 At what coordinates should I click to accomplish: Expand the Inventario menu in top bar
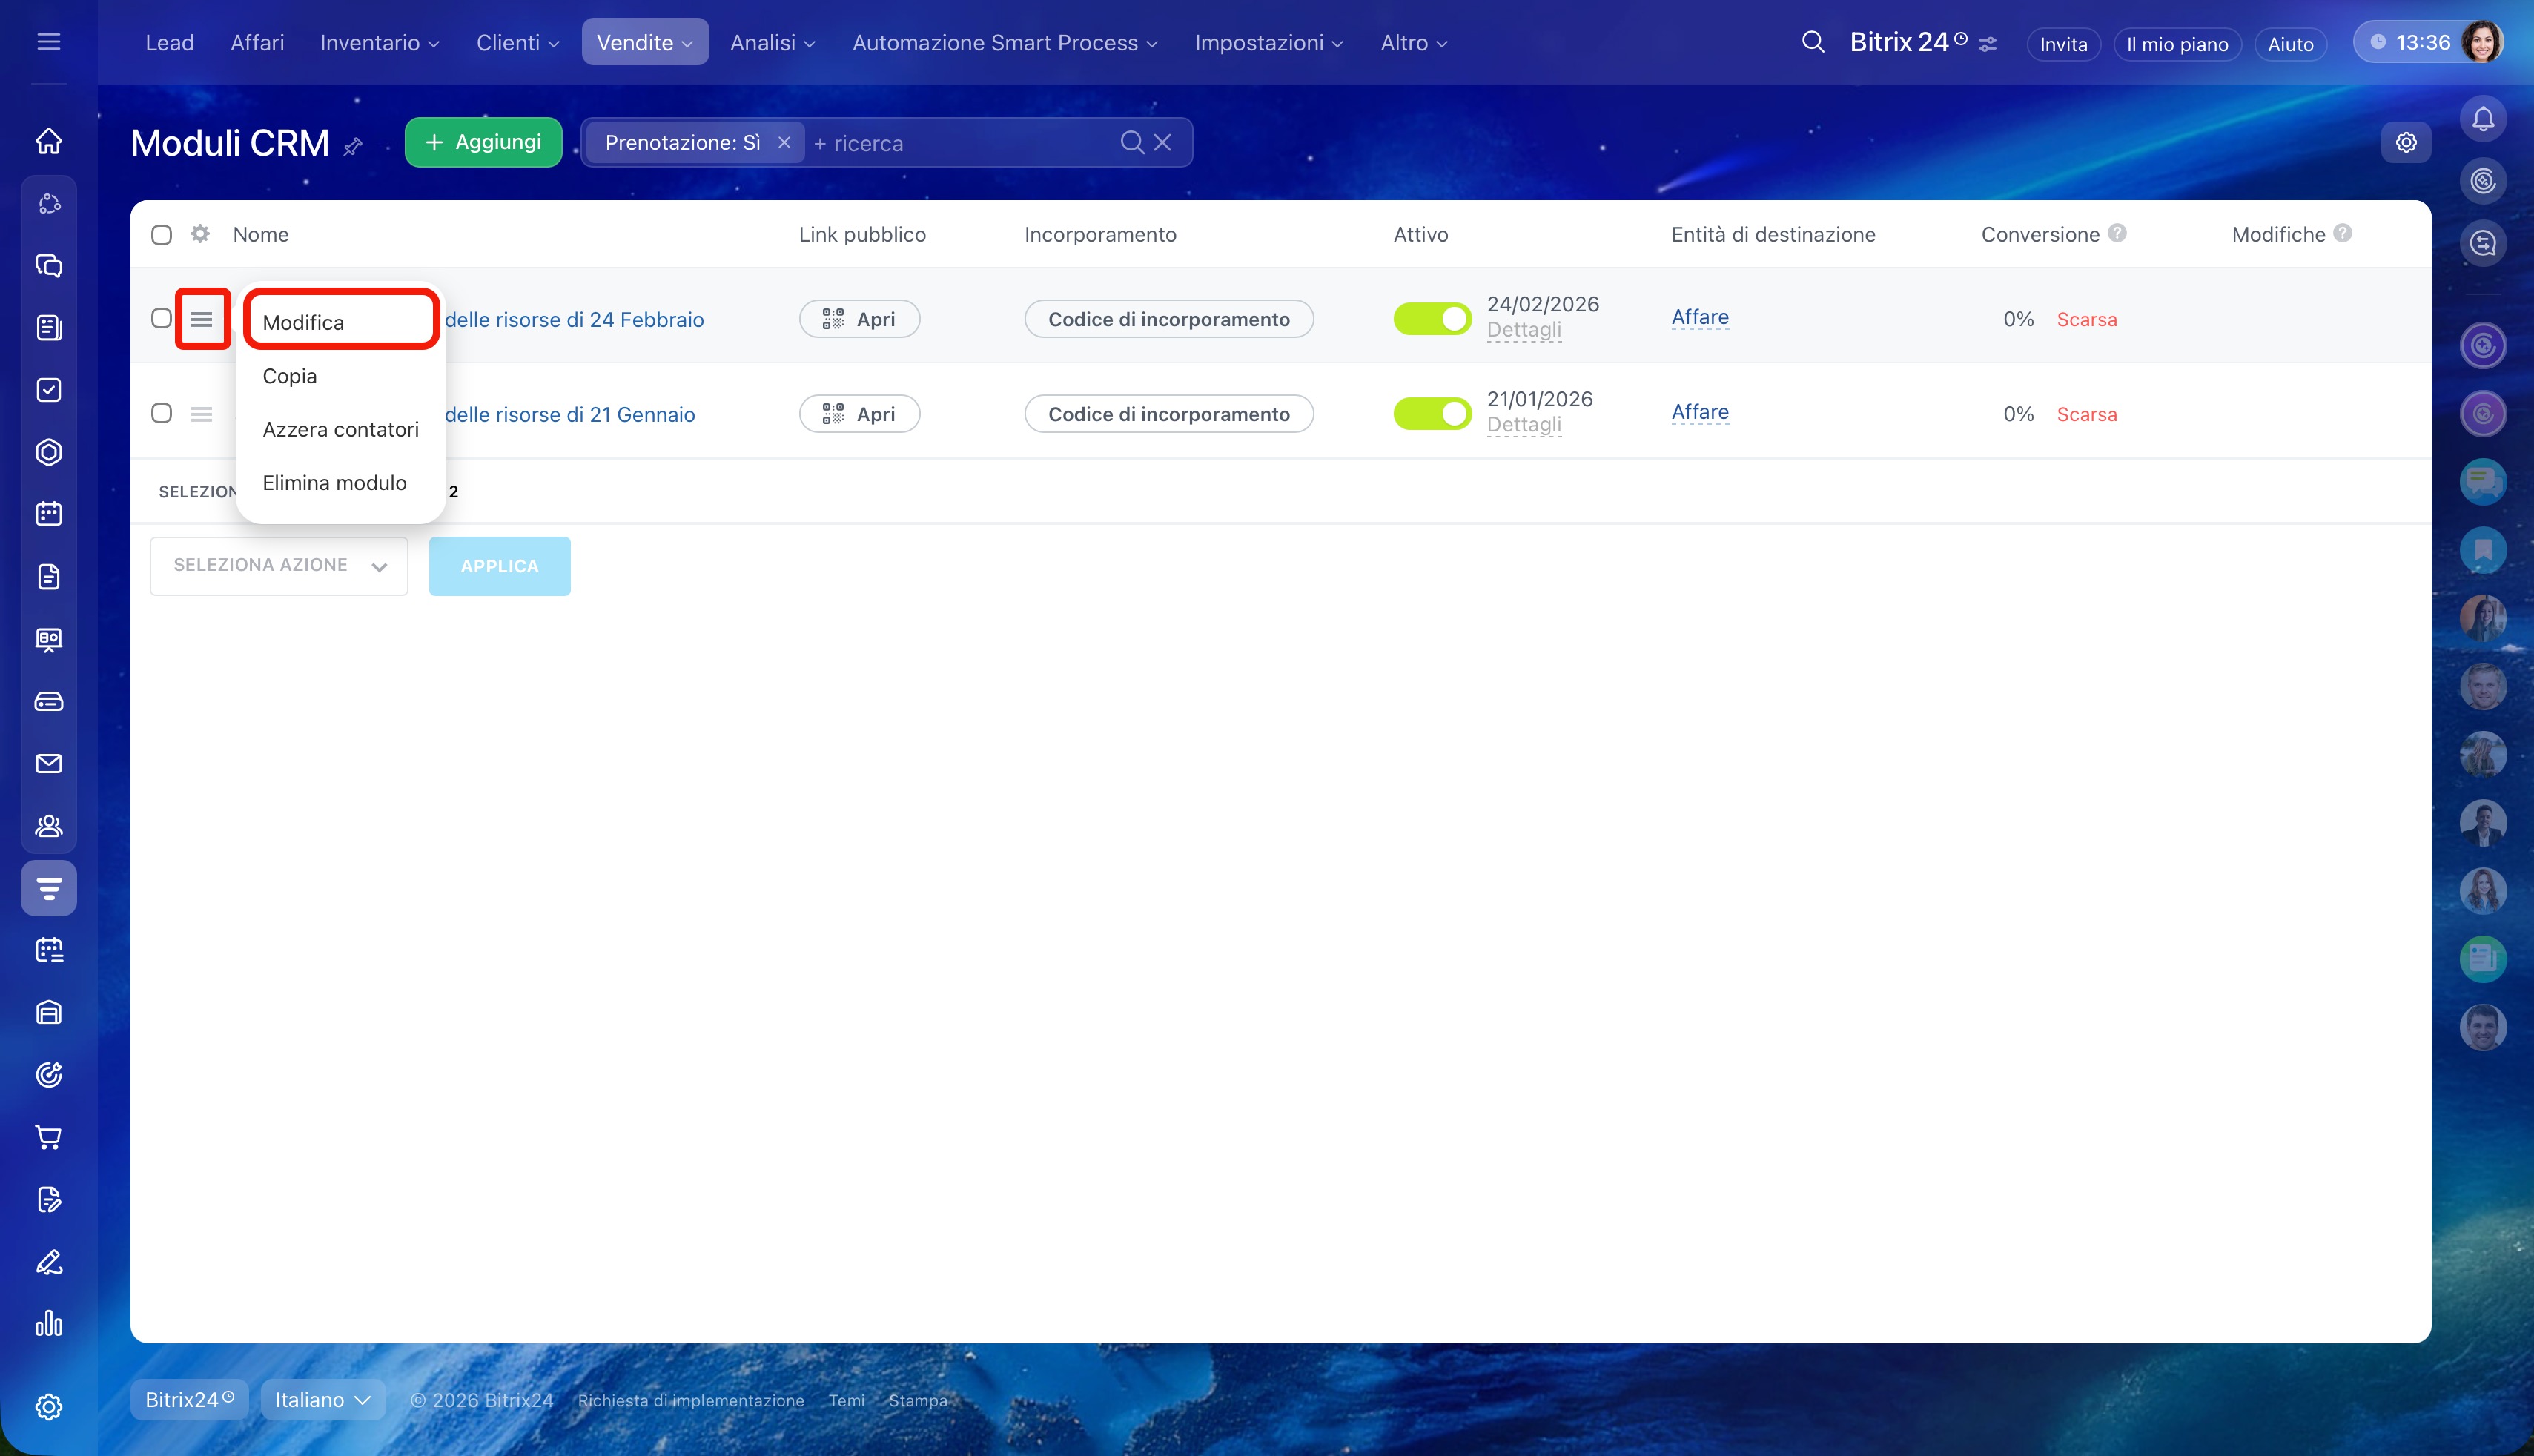coord(379,43)
